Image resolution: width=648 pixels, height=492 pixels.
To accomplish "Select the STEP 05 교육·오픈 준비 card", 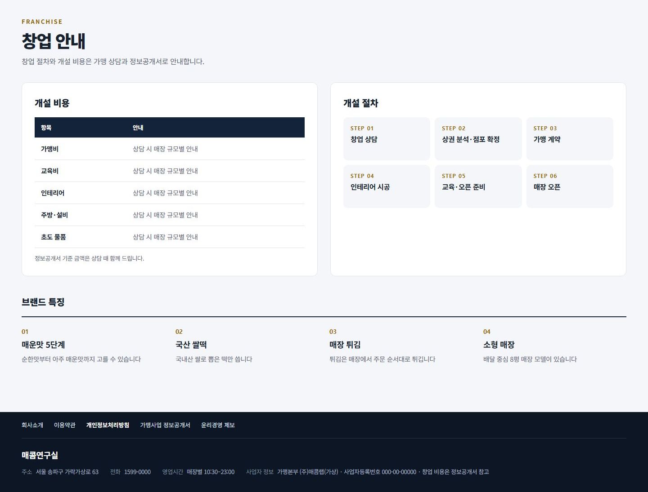I will point(478,186).
